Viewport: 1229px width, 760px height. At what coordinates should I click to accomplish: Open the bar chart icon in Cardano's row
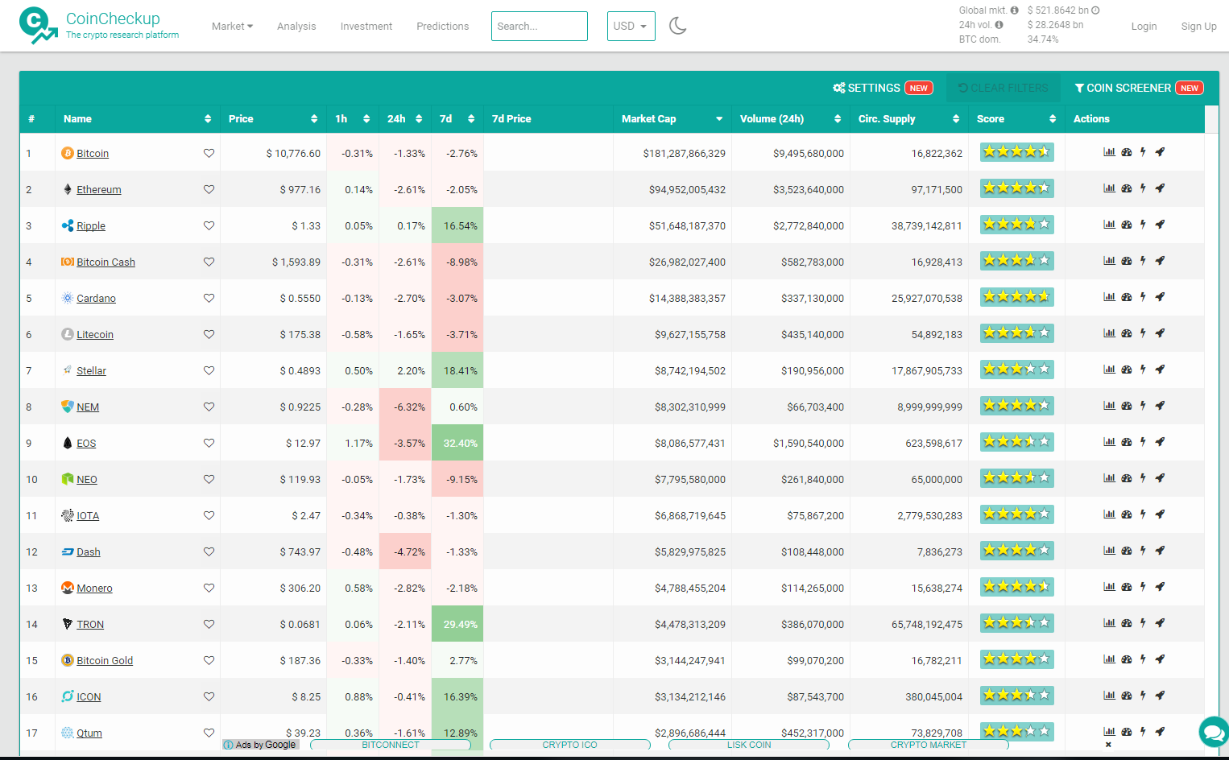[x=1109, y=296]
